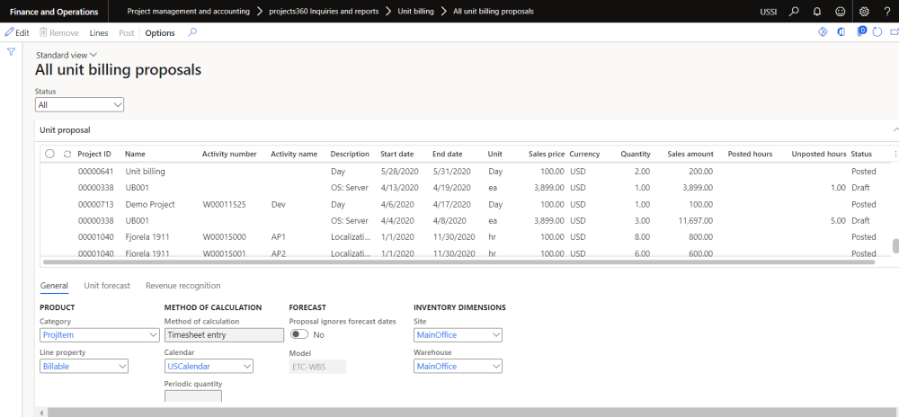Open the settings gear in header
899x417 pixels.
coord(864,11)
